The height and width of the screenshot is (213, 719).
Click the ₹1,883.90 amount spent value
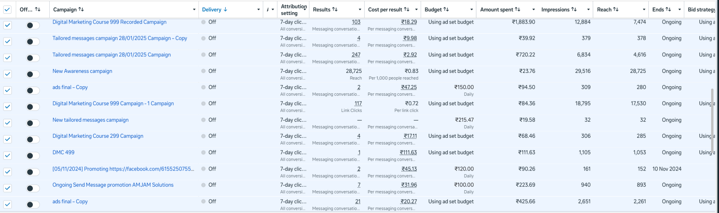click(x=523, y=22)
